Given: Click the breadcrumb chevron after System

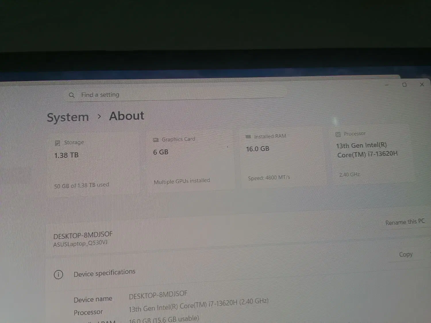Looking at the screenshot, I should 99,117.
